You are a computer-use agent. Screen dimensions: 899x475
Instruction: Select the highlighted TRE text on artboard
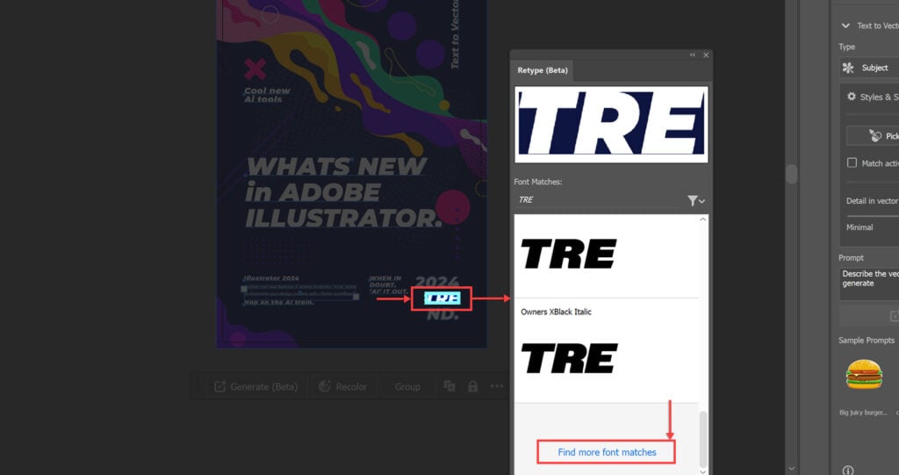tap(442, 299)
